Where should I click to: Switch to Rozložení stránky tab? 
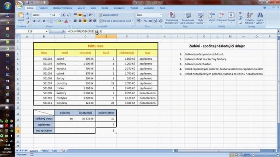tap(63, 8)
